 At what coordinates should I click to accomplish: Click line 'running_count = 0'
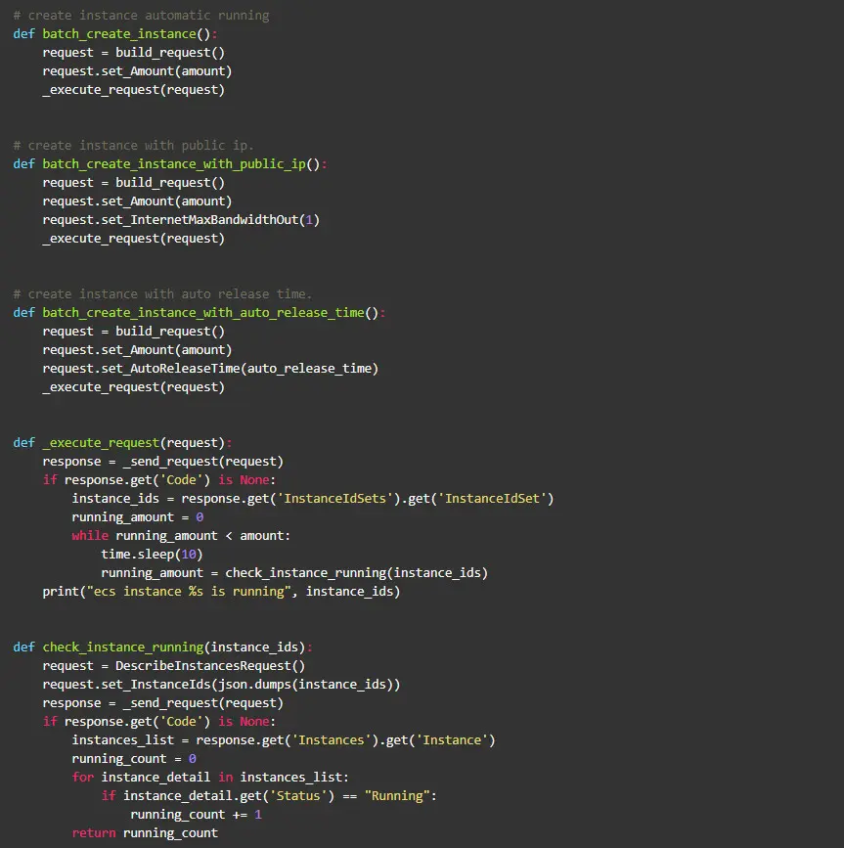coord(134,759)
